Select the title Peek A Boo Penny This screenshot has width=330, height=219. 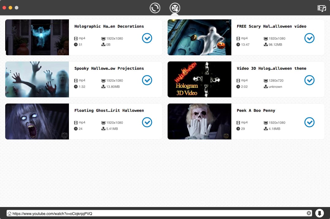pos(256,111)
